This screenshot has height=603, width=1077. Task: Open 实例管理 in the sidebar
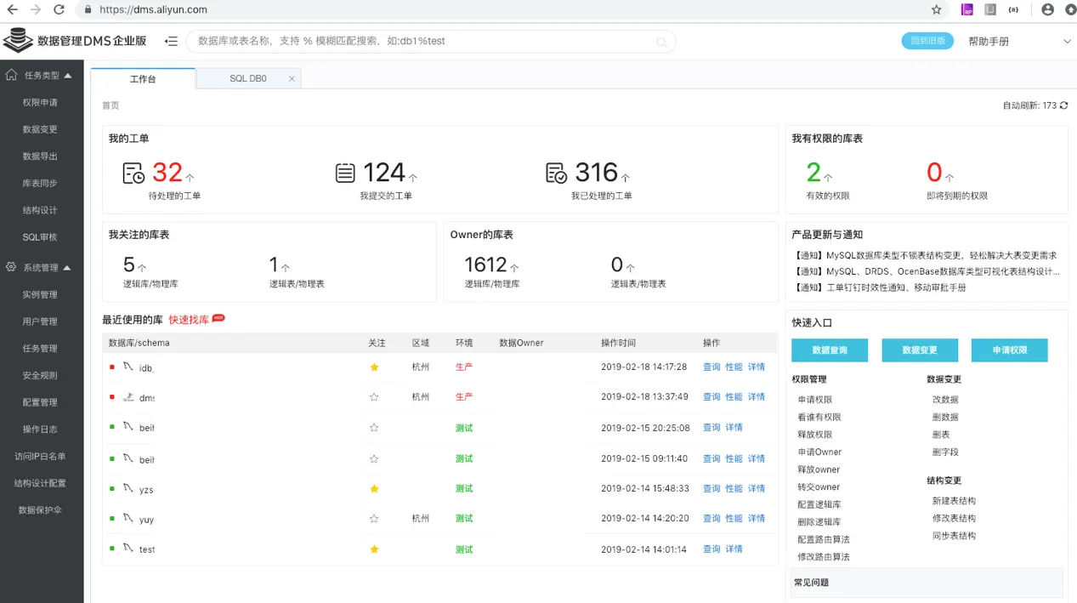[x=40, y=294]
